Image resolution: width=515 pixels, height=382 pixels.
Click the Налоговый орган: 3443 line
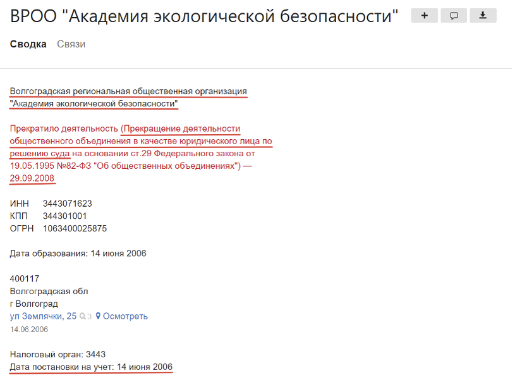pos(58,354)
